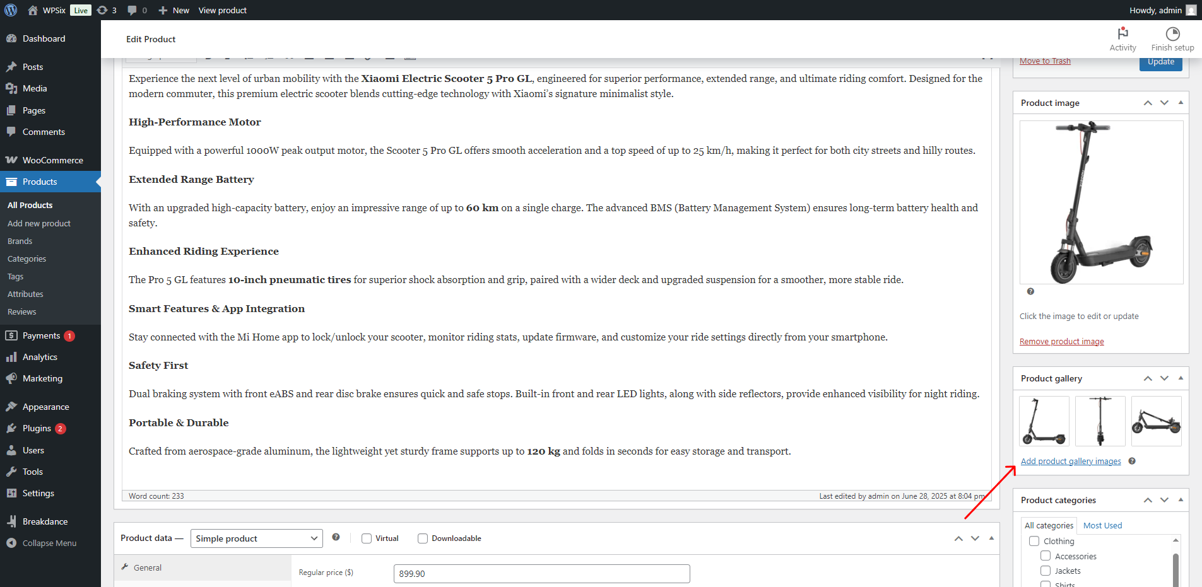
Task: Click Remove product image link
Action: coord(1062,342)
